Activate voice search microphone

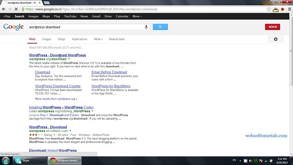pyautogui.click(x=146, y=27)
